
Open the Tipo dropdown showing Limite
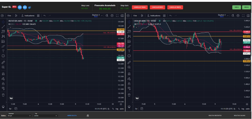coord(46,116)
